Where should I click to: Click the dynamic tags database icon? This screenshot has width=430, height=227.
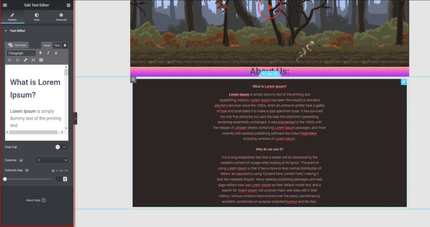click(65, 45)
